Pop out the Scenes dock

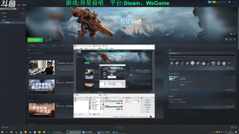coord(88,98)
